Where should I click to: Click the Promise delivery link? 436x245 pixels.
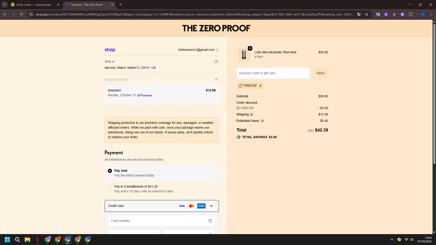coord(144,96)
